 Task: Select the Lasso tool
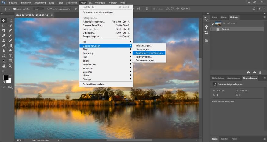[x=4, y=26]
